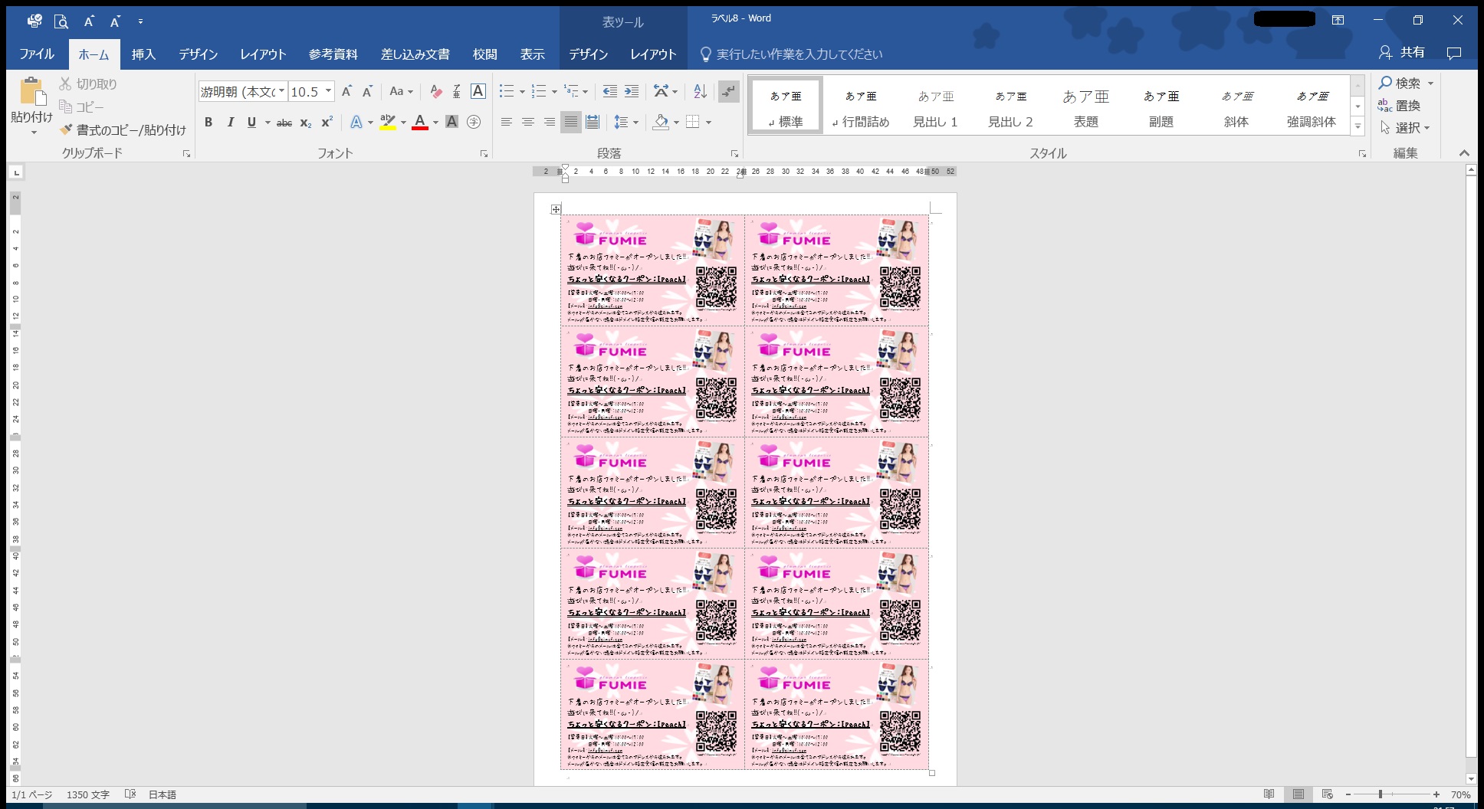Open the font name dropdown
The image size is (1484, 809).
(x=281, y=91)
